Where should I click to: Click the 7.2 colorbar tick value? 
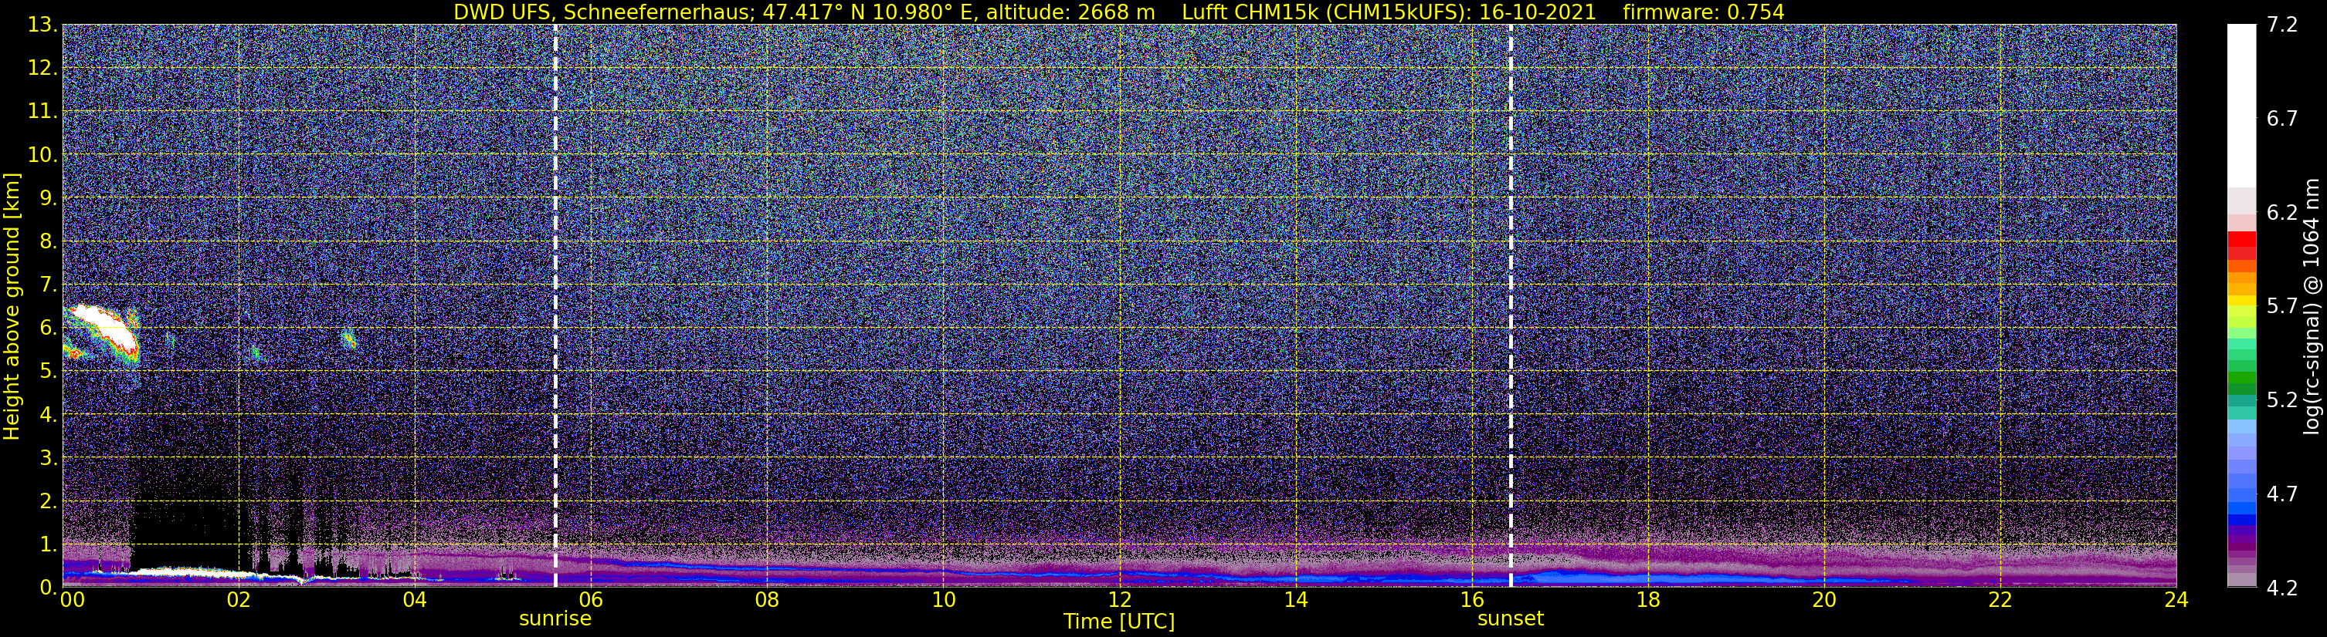click(x=2282, y=25)
